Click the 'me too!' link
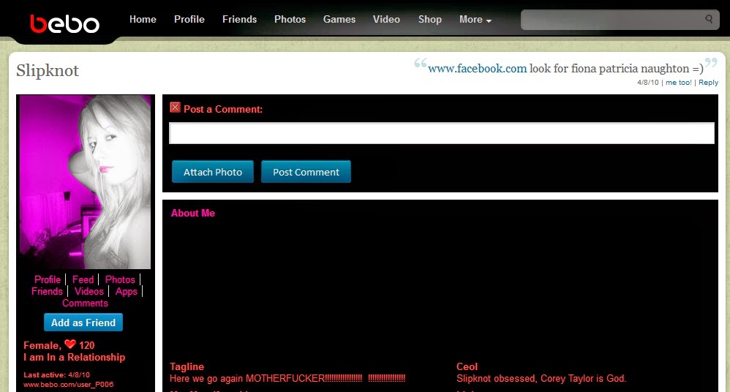 [x=678, y=83]
